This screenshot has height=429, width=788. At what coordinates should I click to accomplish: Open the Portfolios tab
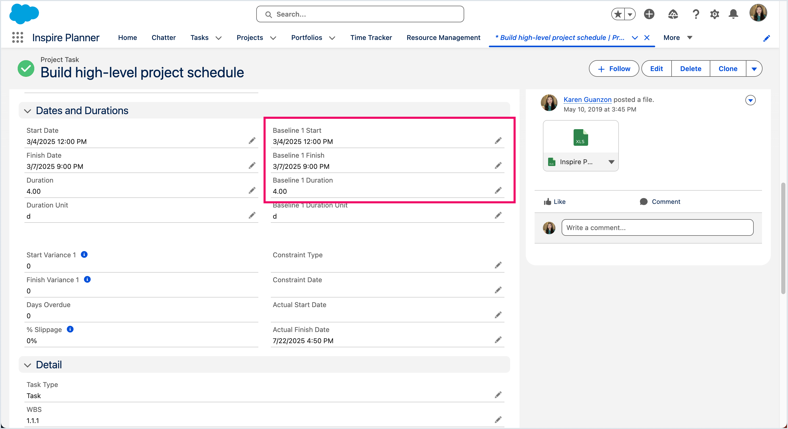[x=306, y=38]
